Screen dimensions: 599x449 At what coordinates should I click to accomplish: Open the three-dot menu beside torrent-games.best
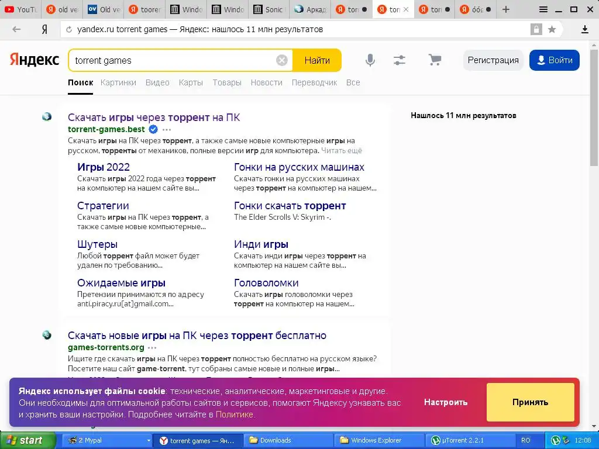point(167,129)
